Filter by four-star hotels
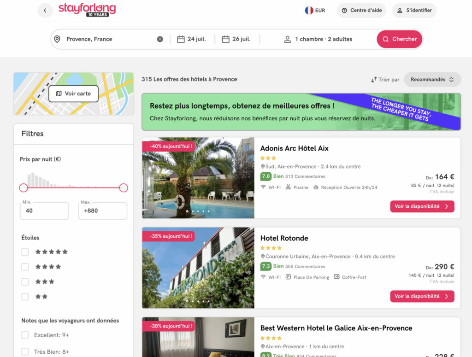The height and width of the screenshot is (357, 472). 25,267
